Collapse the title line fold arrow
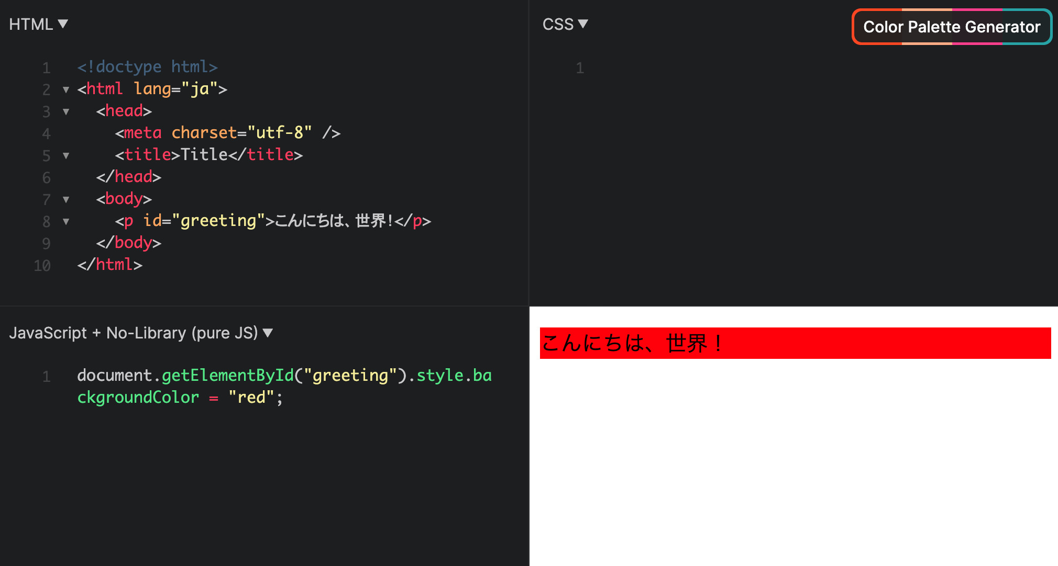1058x566 pixels. coord(66,155)
